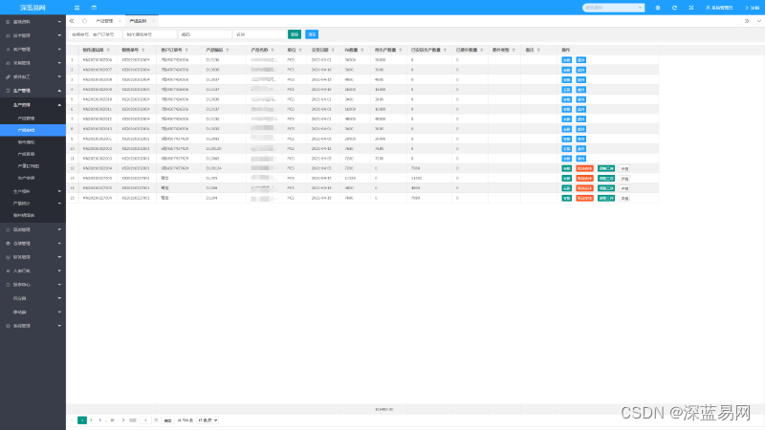The height and width of the screenshot is (430, 765).
Task: Click the icon next to 生产管理 in the sidebar
Action: click(8, 91)
